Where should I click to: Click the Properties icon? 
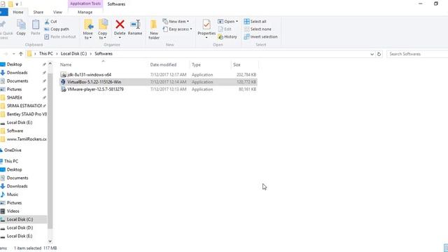pyautogui.click(x=206, y=25)
